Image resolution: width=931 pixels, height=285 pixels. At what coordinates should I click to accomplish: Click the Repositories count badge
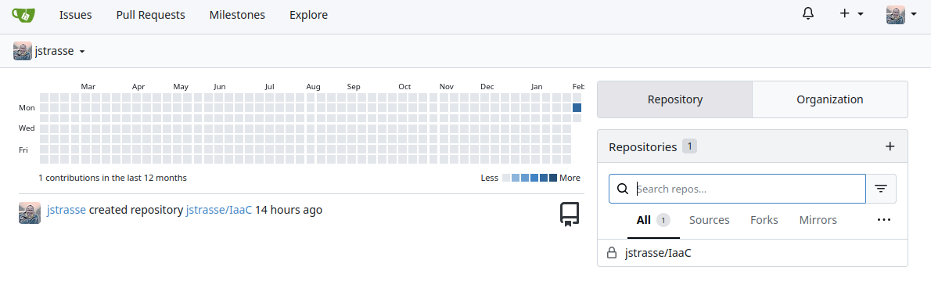pos(689,146)
